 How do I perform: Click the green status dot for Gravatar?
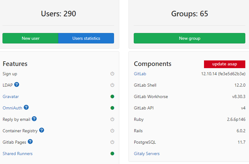point(112,96)
